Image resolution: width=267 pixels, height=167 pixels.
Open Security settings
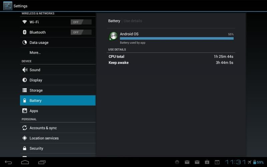58,148
